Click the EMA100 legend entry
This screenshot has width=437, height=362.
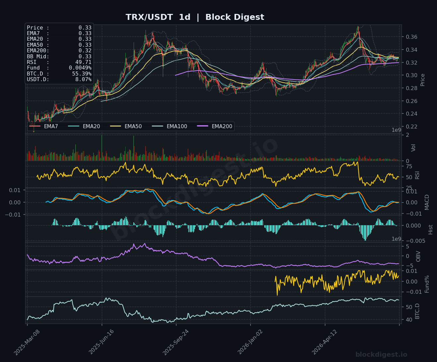tap(169, 127)
